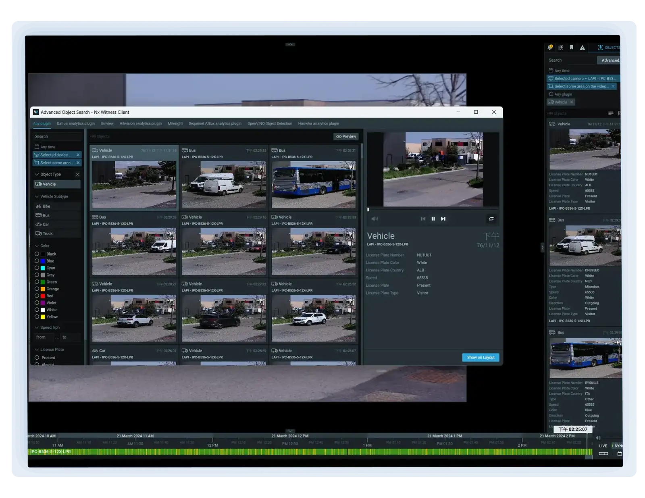Remove the Selected device filter
The image size is (645, 498).
pos(78,155)
